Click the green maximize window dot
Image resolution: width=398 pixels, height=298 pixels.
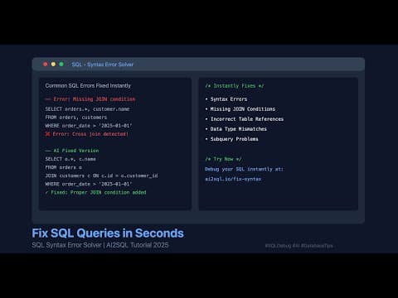(61, 65)
